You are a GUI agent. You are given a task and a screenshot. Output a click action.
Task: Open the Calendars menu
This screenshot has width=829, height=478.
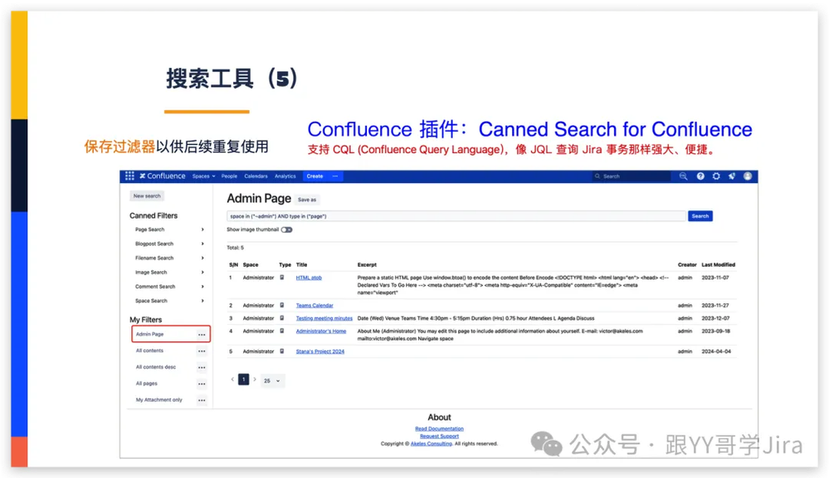pyautogui.click(x=256, y=176)
